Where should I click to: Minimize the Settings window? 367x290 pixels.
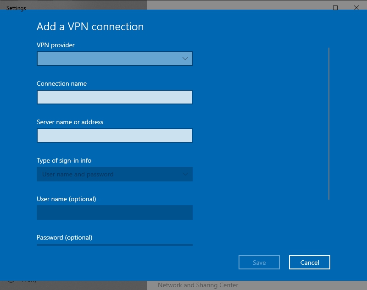point(314,8)
